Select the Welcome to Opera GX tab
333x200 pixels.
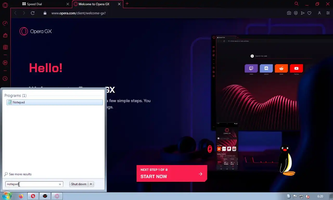98,4
